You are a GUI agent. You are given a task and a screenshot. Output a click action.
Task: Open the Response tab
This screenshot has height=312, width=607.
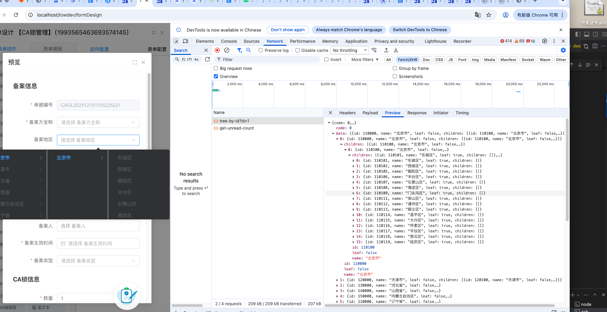(417, 113)
